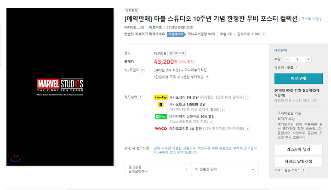The height and width of the screenshot is (190, 331).
Task: Click 첫번째 리뷰어가 되어주세요 link
Action: point(145,34)
